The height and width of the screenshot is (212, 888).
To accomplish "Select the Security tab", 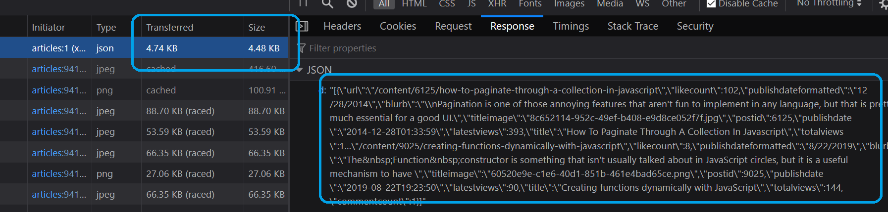I will (x=695, y=26).
